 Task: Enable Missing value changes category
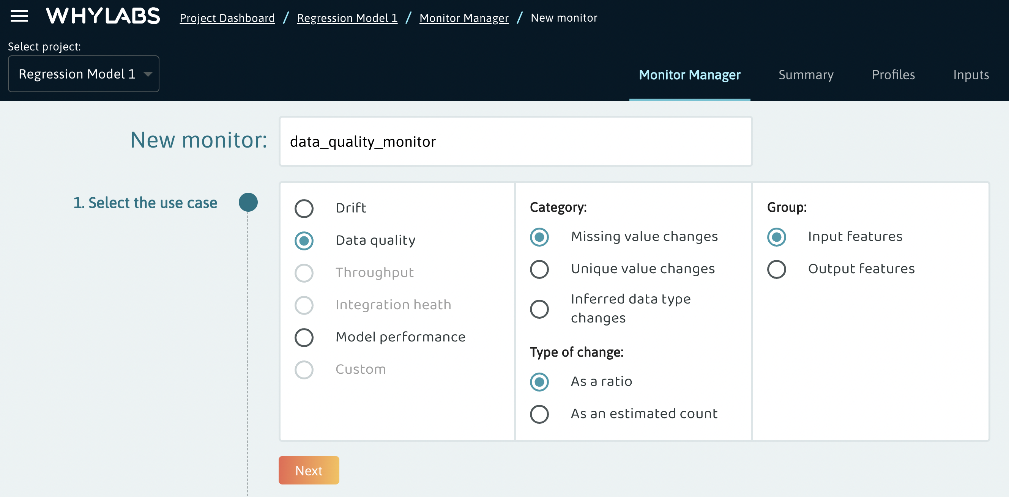click(539, 237)
